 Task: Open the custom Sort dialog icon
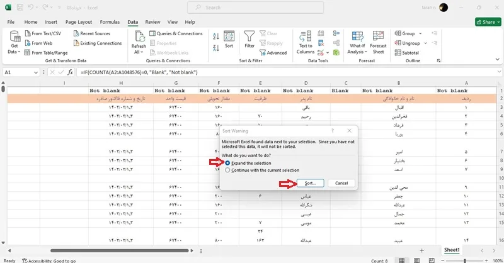pos(229,40)
